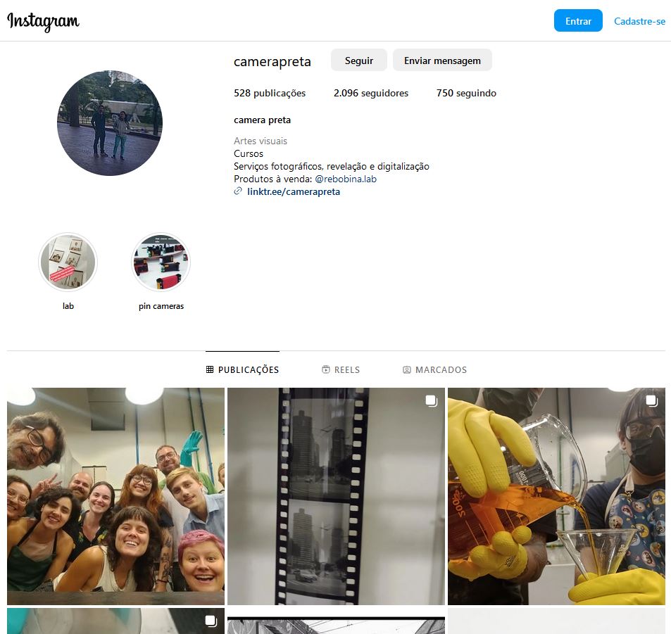
Task: View the 2.096 seguidores list
Action: [370, 93]
